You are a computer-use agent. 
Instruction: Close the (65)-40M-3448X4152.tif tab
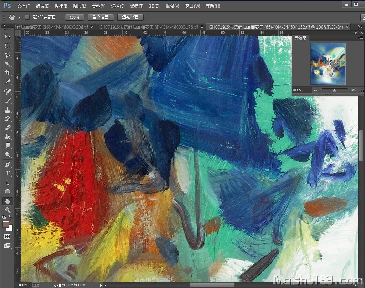[x=347, y=27]
